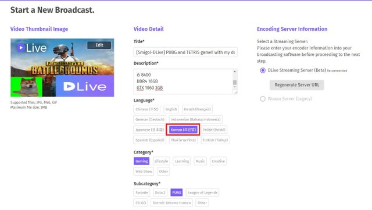The height and width of the screenshot is (210, 372).
Task: Select Wowza Server (Legacy) radio option
Action: pos(263,99)
